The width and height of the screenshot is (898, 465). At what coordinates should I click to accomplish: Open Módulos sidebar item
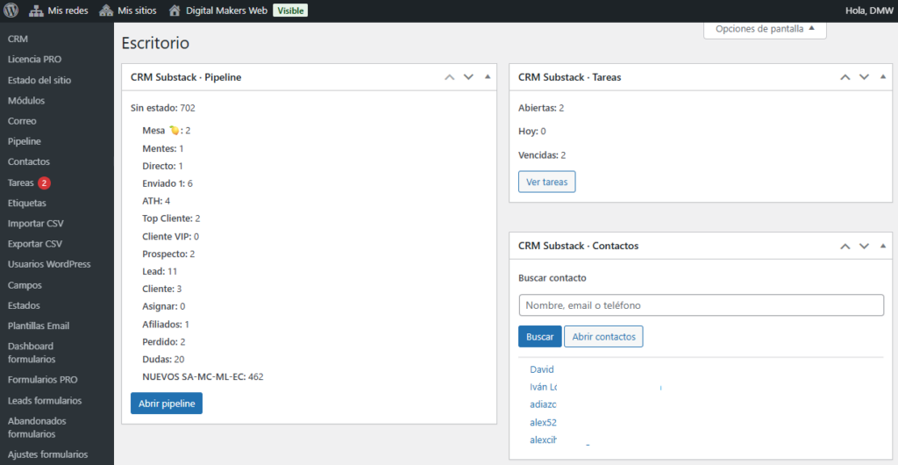coord(26,100)
